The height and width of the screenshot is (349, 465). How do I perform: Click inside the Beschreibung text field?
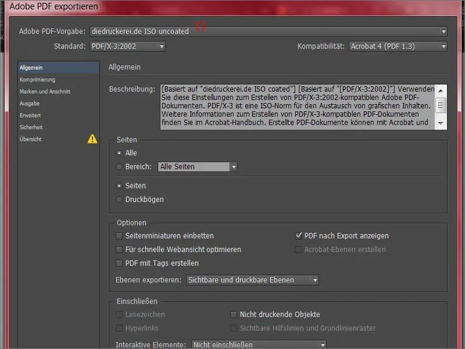click(298, 107)
